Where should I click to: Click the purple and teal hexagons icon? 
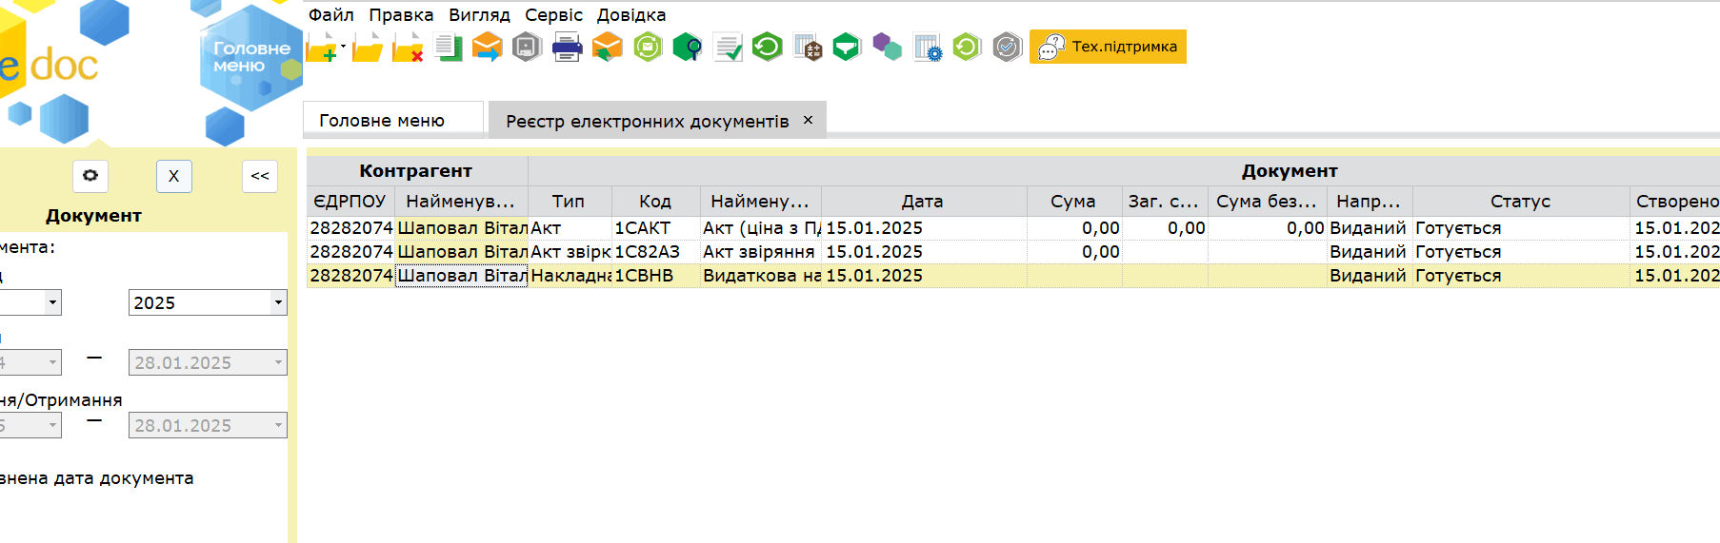click(x=887, y=48)
